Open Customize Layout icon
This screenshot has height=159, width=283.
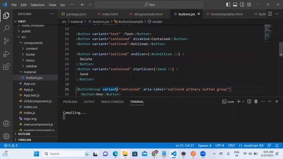(x=249, y=5)
